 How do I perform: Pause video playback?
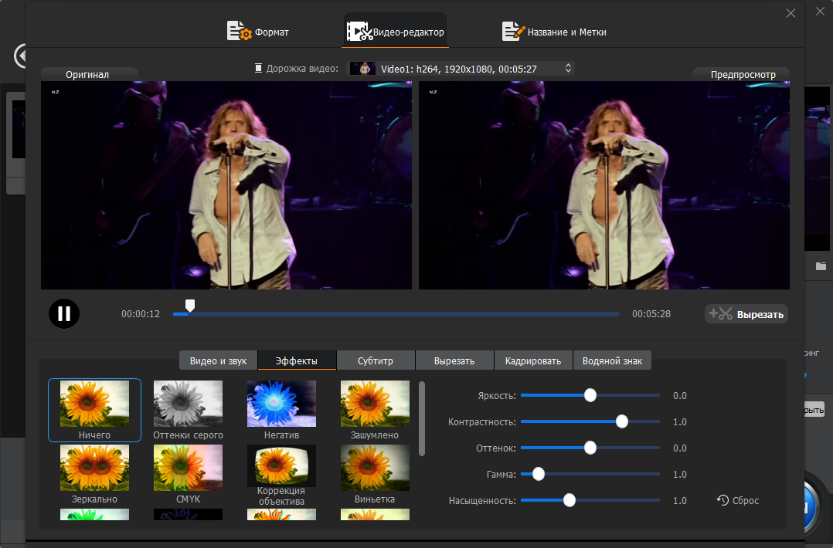click(x=63, y=313)
